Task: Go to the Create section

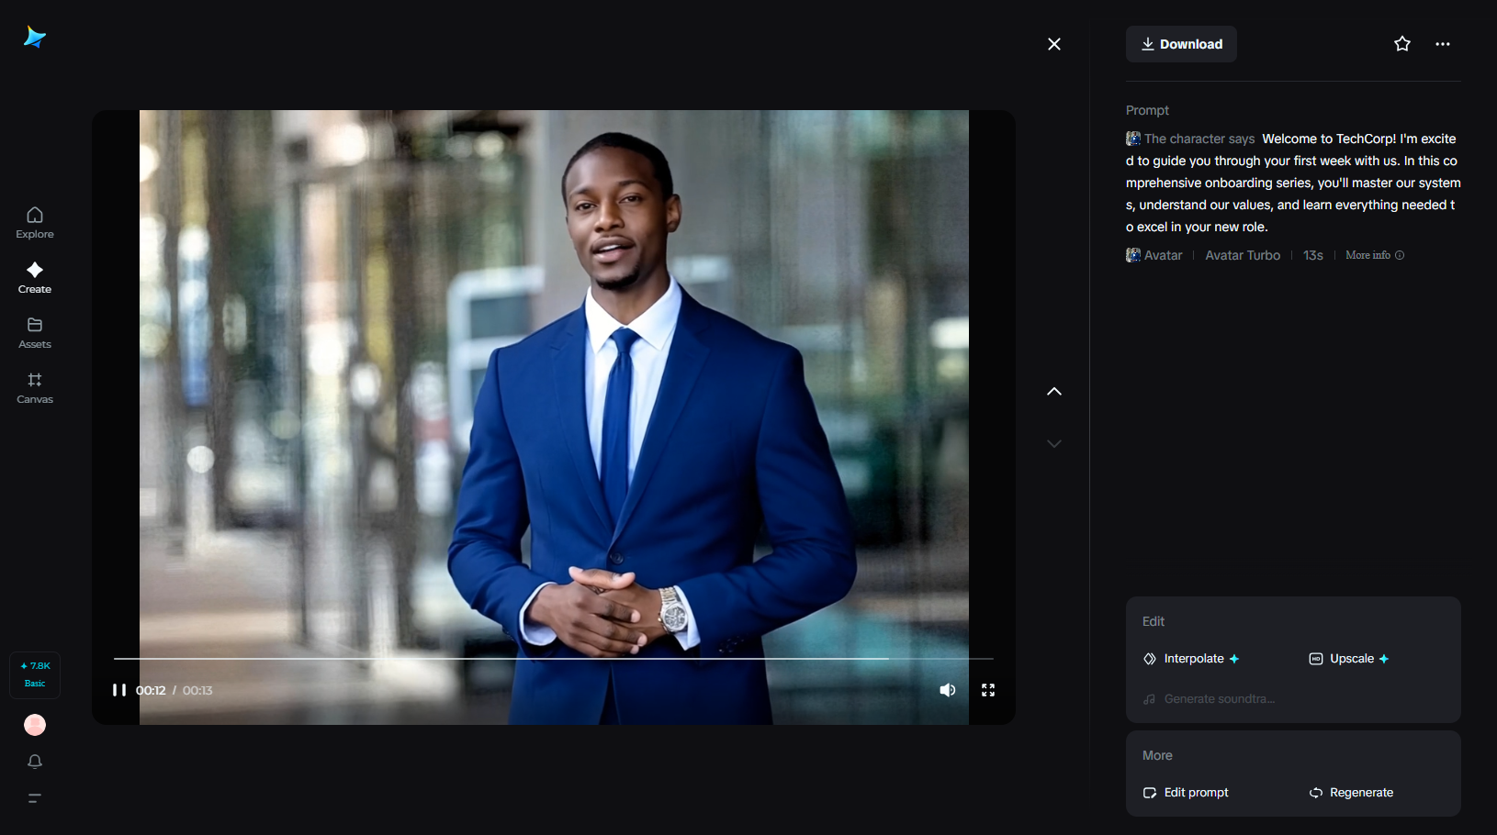Action: [35, 278]
